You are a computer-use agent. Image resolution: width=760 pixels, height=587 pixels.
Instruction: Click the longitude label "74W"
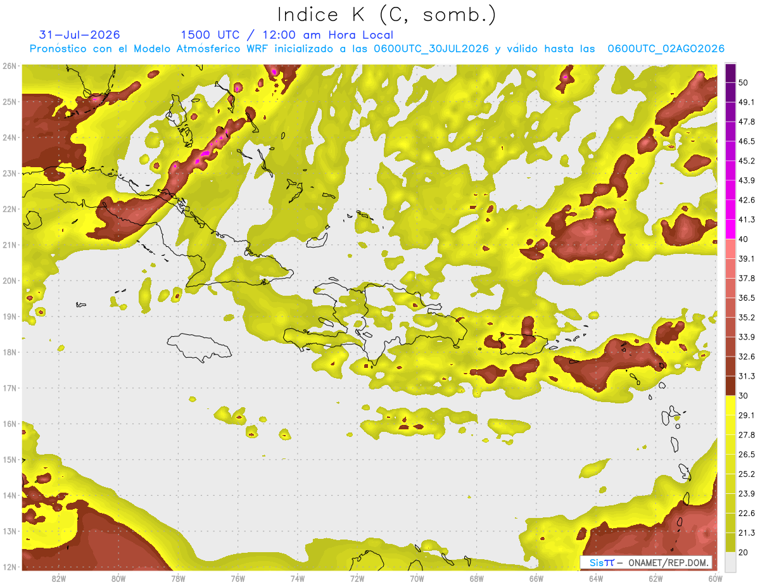(298, 579)
